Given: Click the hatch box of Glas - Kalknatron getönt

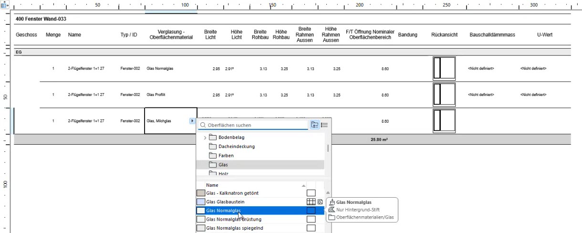Looking at the screenshot, I should (x=311, y=193).
